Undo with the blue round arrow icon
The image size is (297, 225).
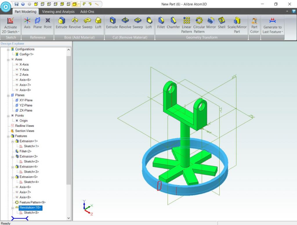click(23, 4)
